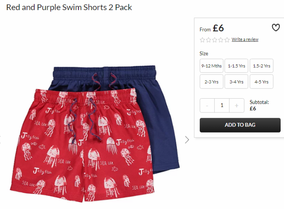Screen dimensions: 284x209
Task: Increase quantity with plus button
Action: (x=237, y=105)
